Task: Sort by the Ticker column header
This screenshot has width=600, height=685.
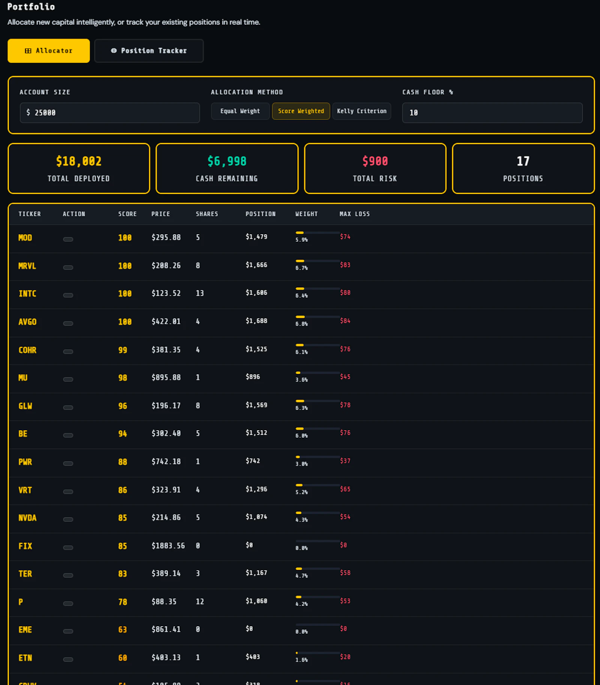Action: point(30,214)
